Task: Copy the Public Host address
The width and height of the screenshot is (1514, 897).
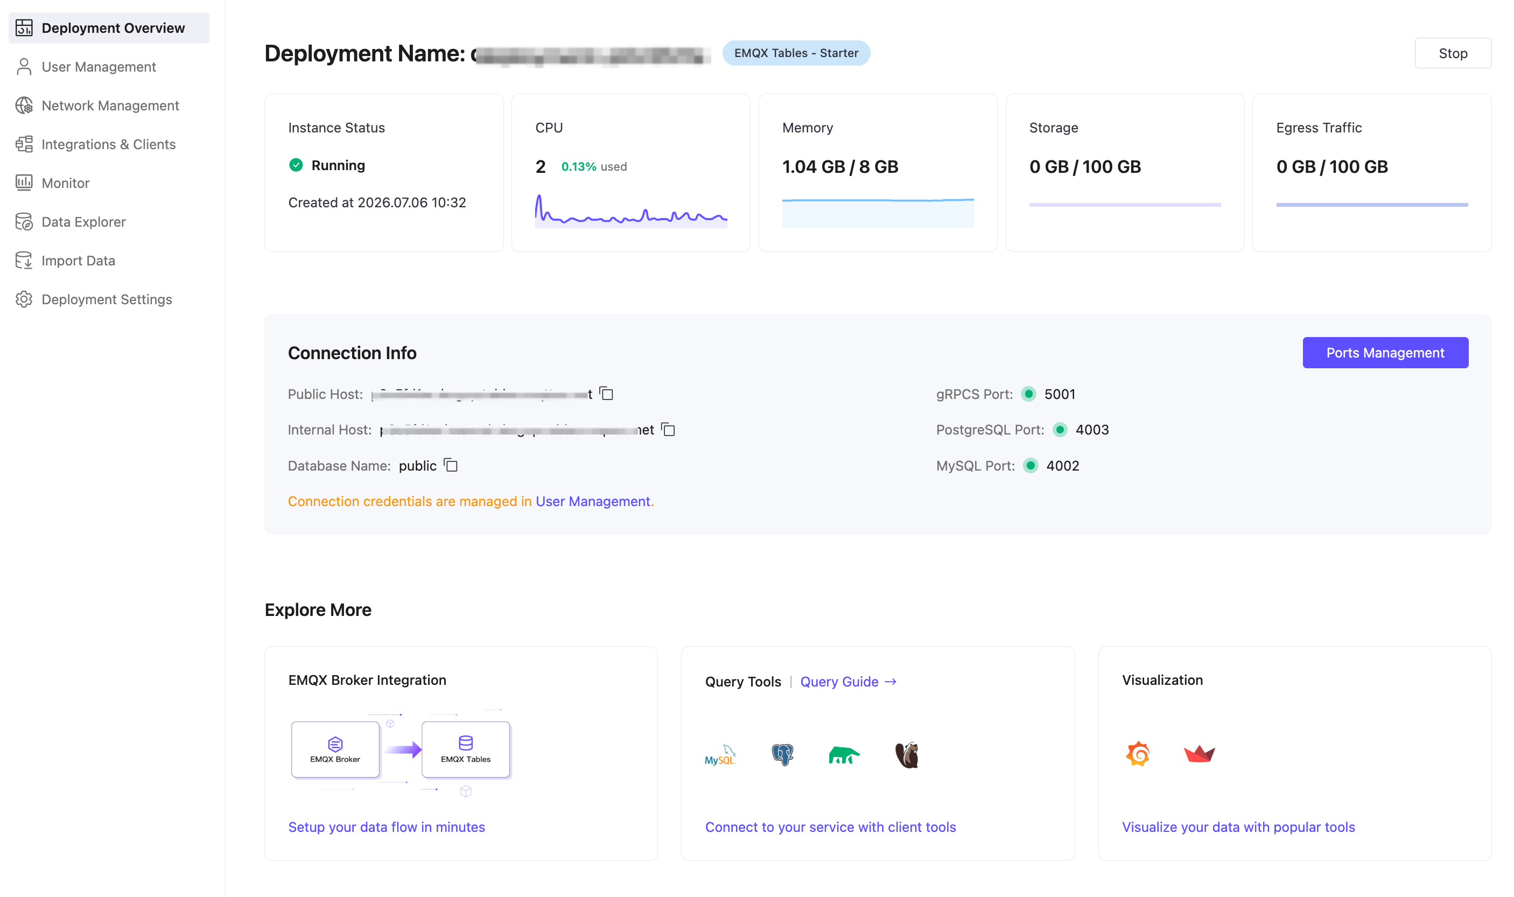Action: coord(606,394)
